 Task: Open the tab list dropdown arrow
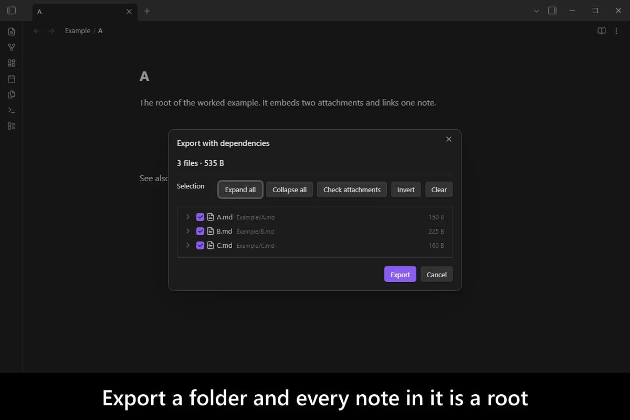[536, 10]
